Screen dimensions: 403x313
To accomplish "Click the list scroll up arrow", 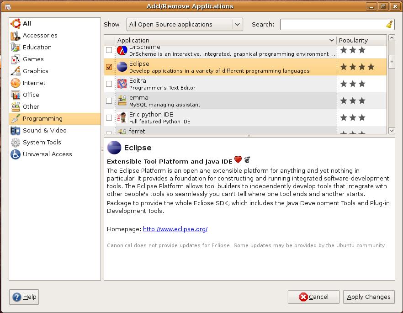I will 392,38.
